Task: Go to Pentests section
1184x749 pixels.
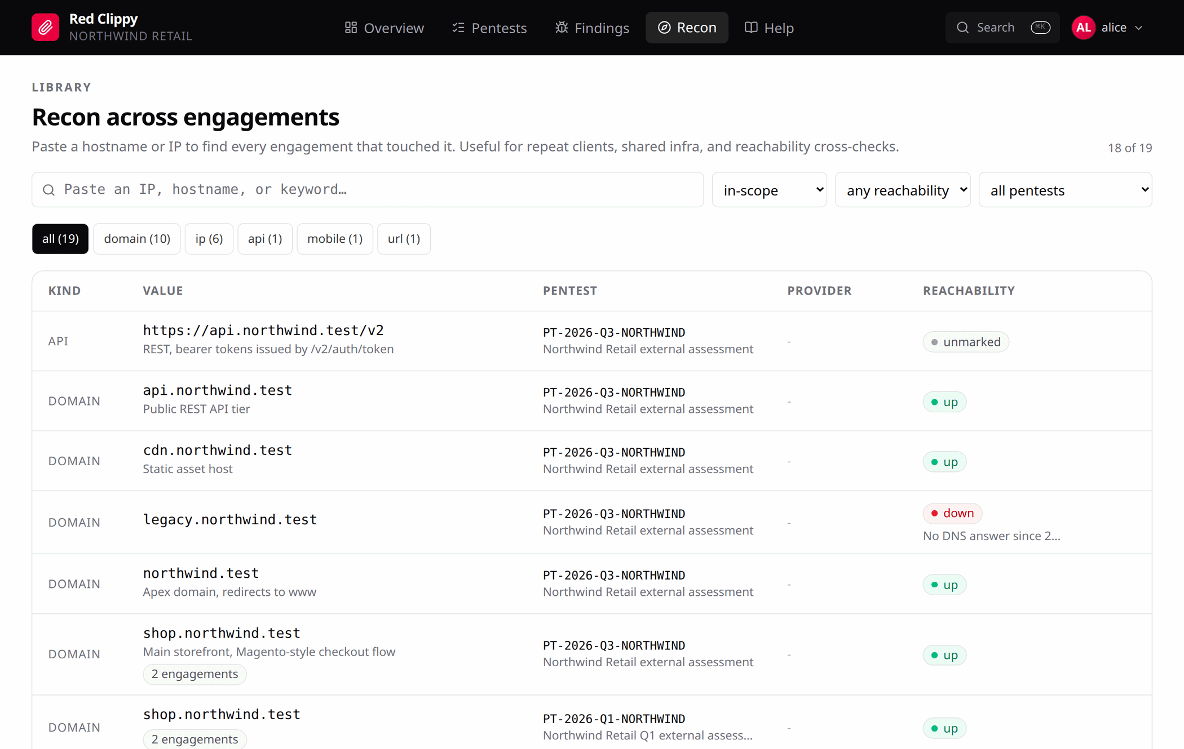Action: tap(489, 28)
